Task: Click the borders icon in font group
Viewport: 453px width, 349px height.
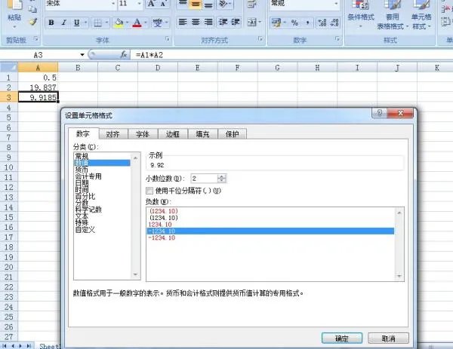Action: click(98, 23)
